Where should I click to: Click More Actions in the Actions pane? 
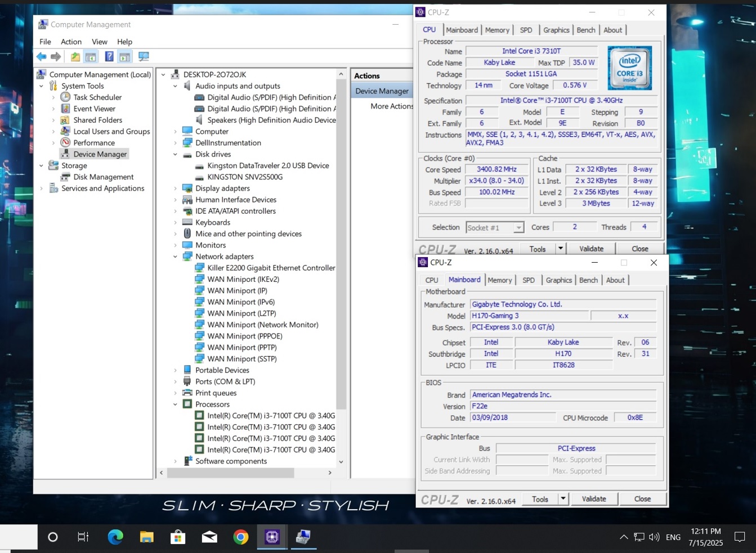pos(391,106)
